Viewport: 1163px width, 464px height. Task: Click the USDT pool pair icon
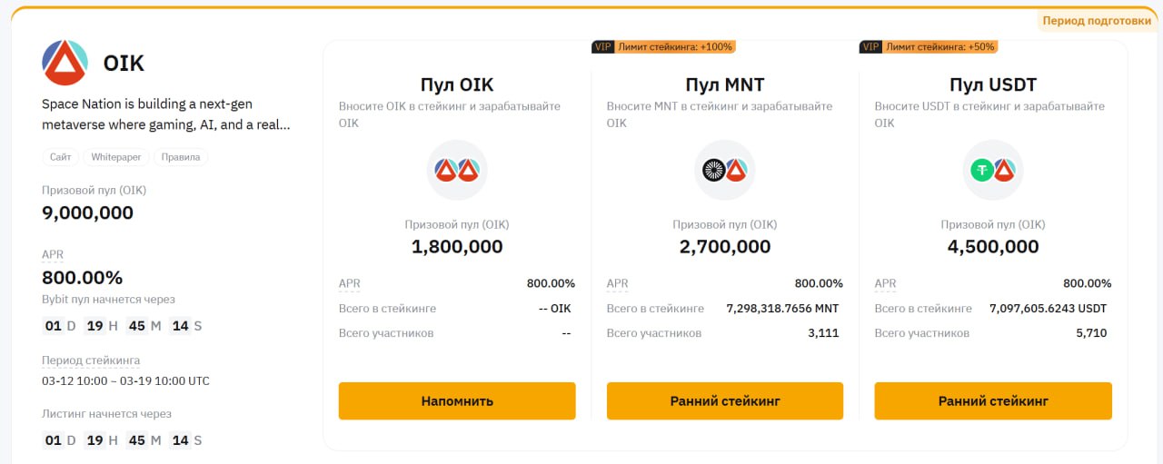click(x=993, y=170)
